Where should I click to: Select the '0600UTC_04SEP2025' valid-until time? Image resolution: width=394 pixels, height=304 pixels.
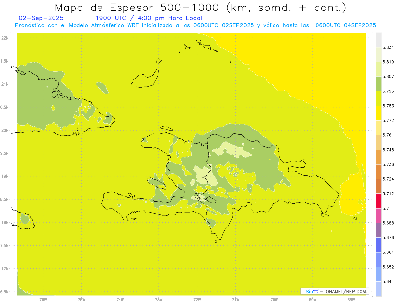[345, 25]
